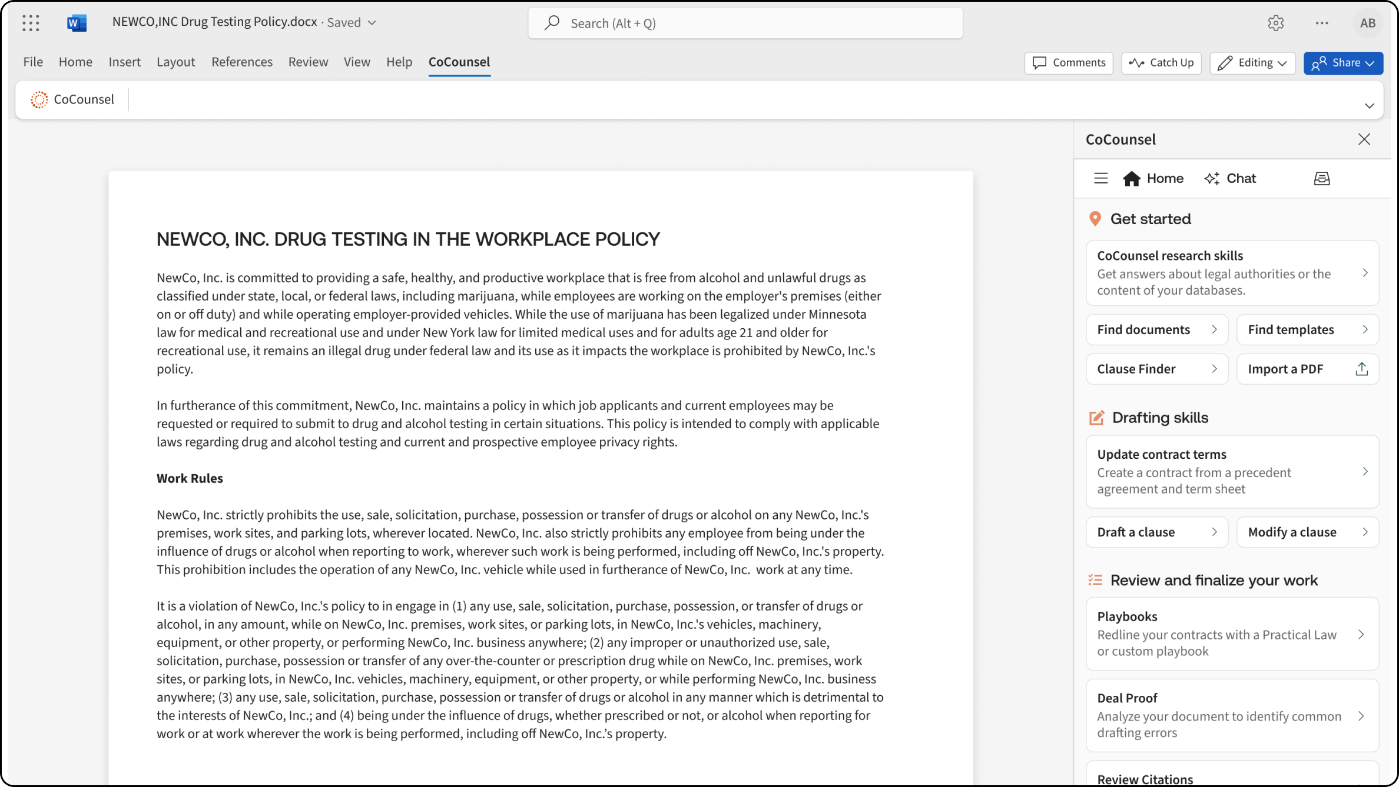Close the CoCounsel side panel
Image resolution: width=1399 pixels, height=787 pixels.
[x=1364, y=139]
